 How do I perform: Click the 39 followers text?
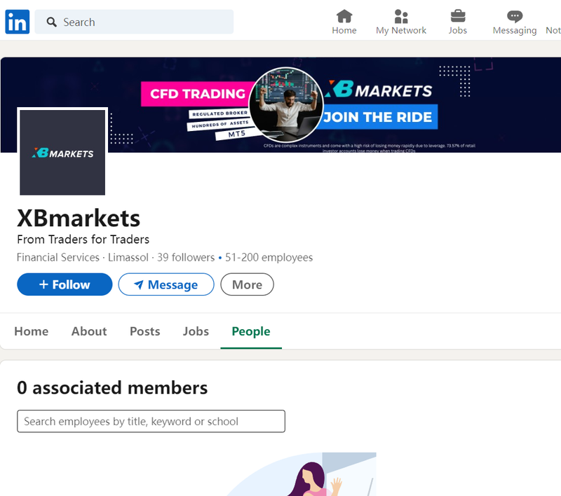(x=186, y=257)
